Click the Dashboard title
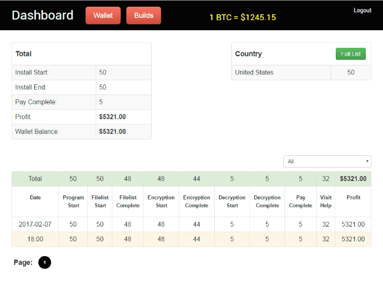Viewport: 383px width, 298px height. [x=42, y=15]
